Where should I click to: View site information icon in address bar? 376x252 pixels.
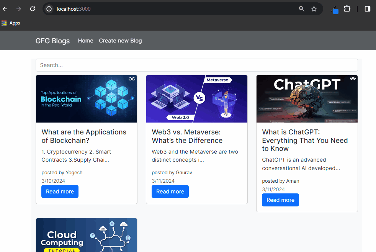tap(49, 9)
